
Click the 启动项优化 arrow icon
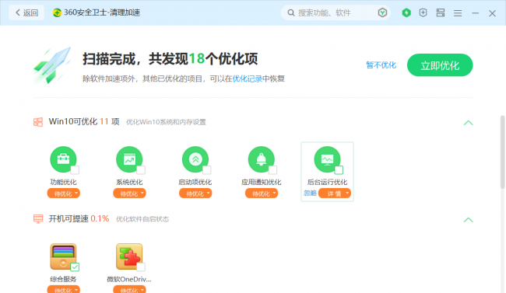(195, 159)
